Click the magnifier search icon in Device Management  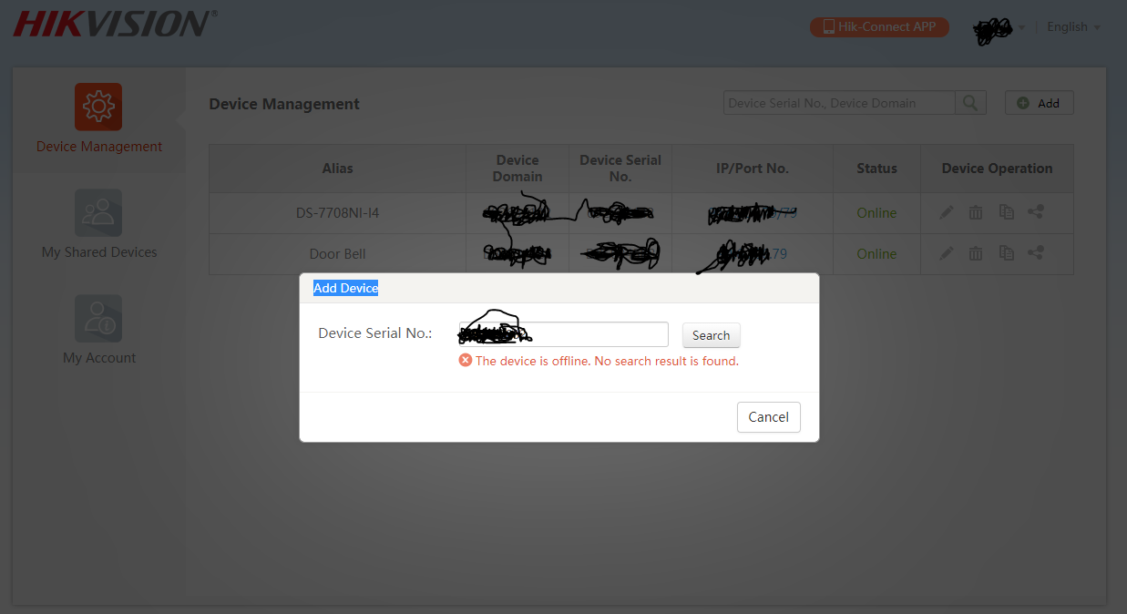(970, 103)
